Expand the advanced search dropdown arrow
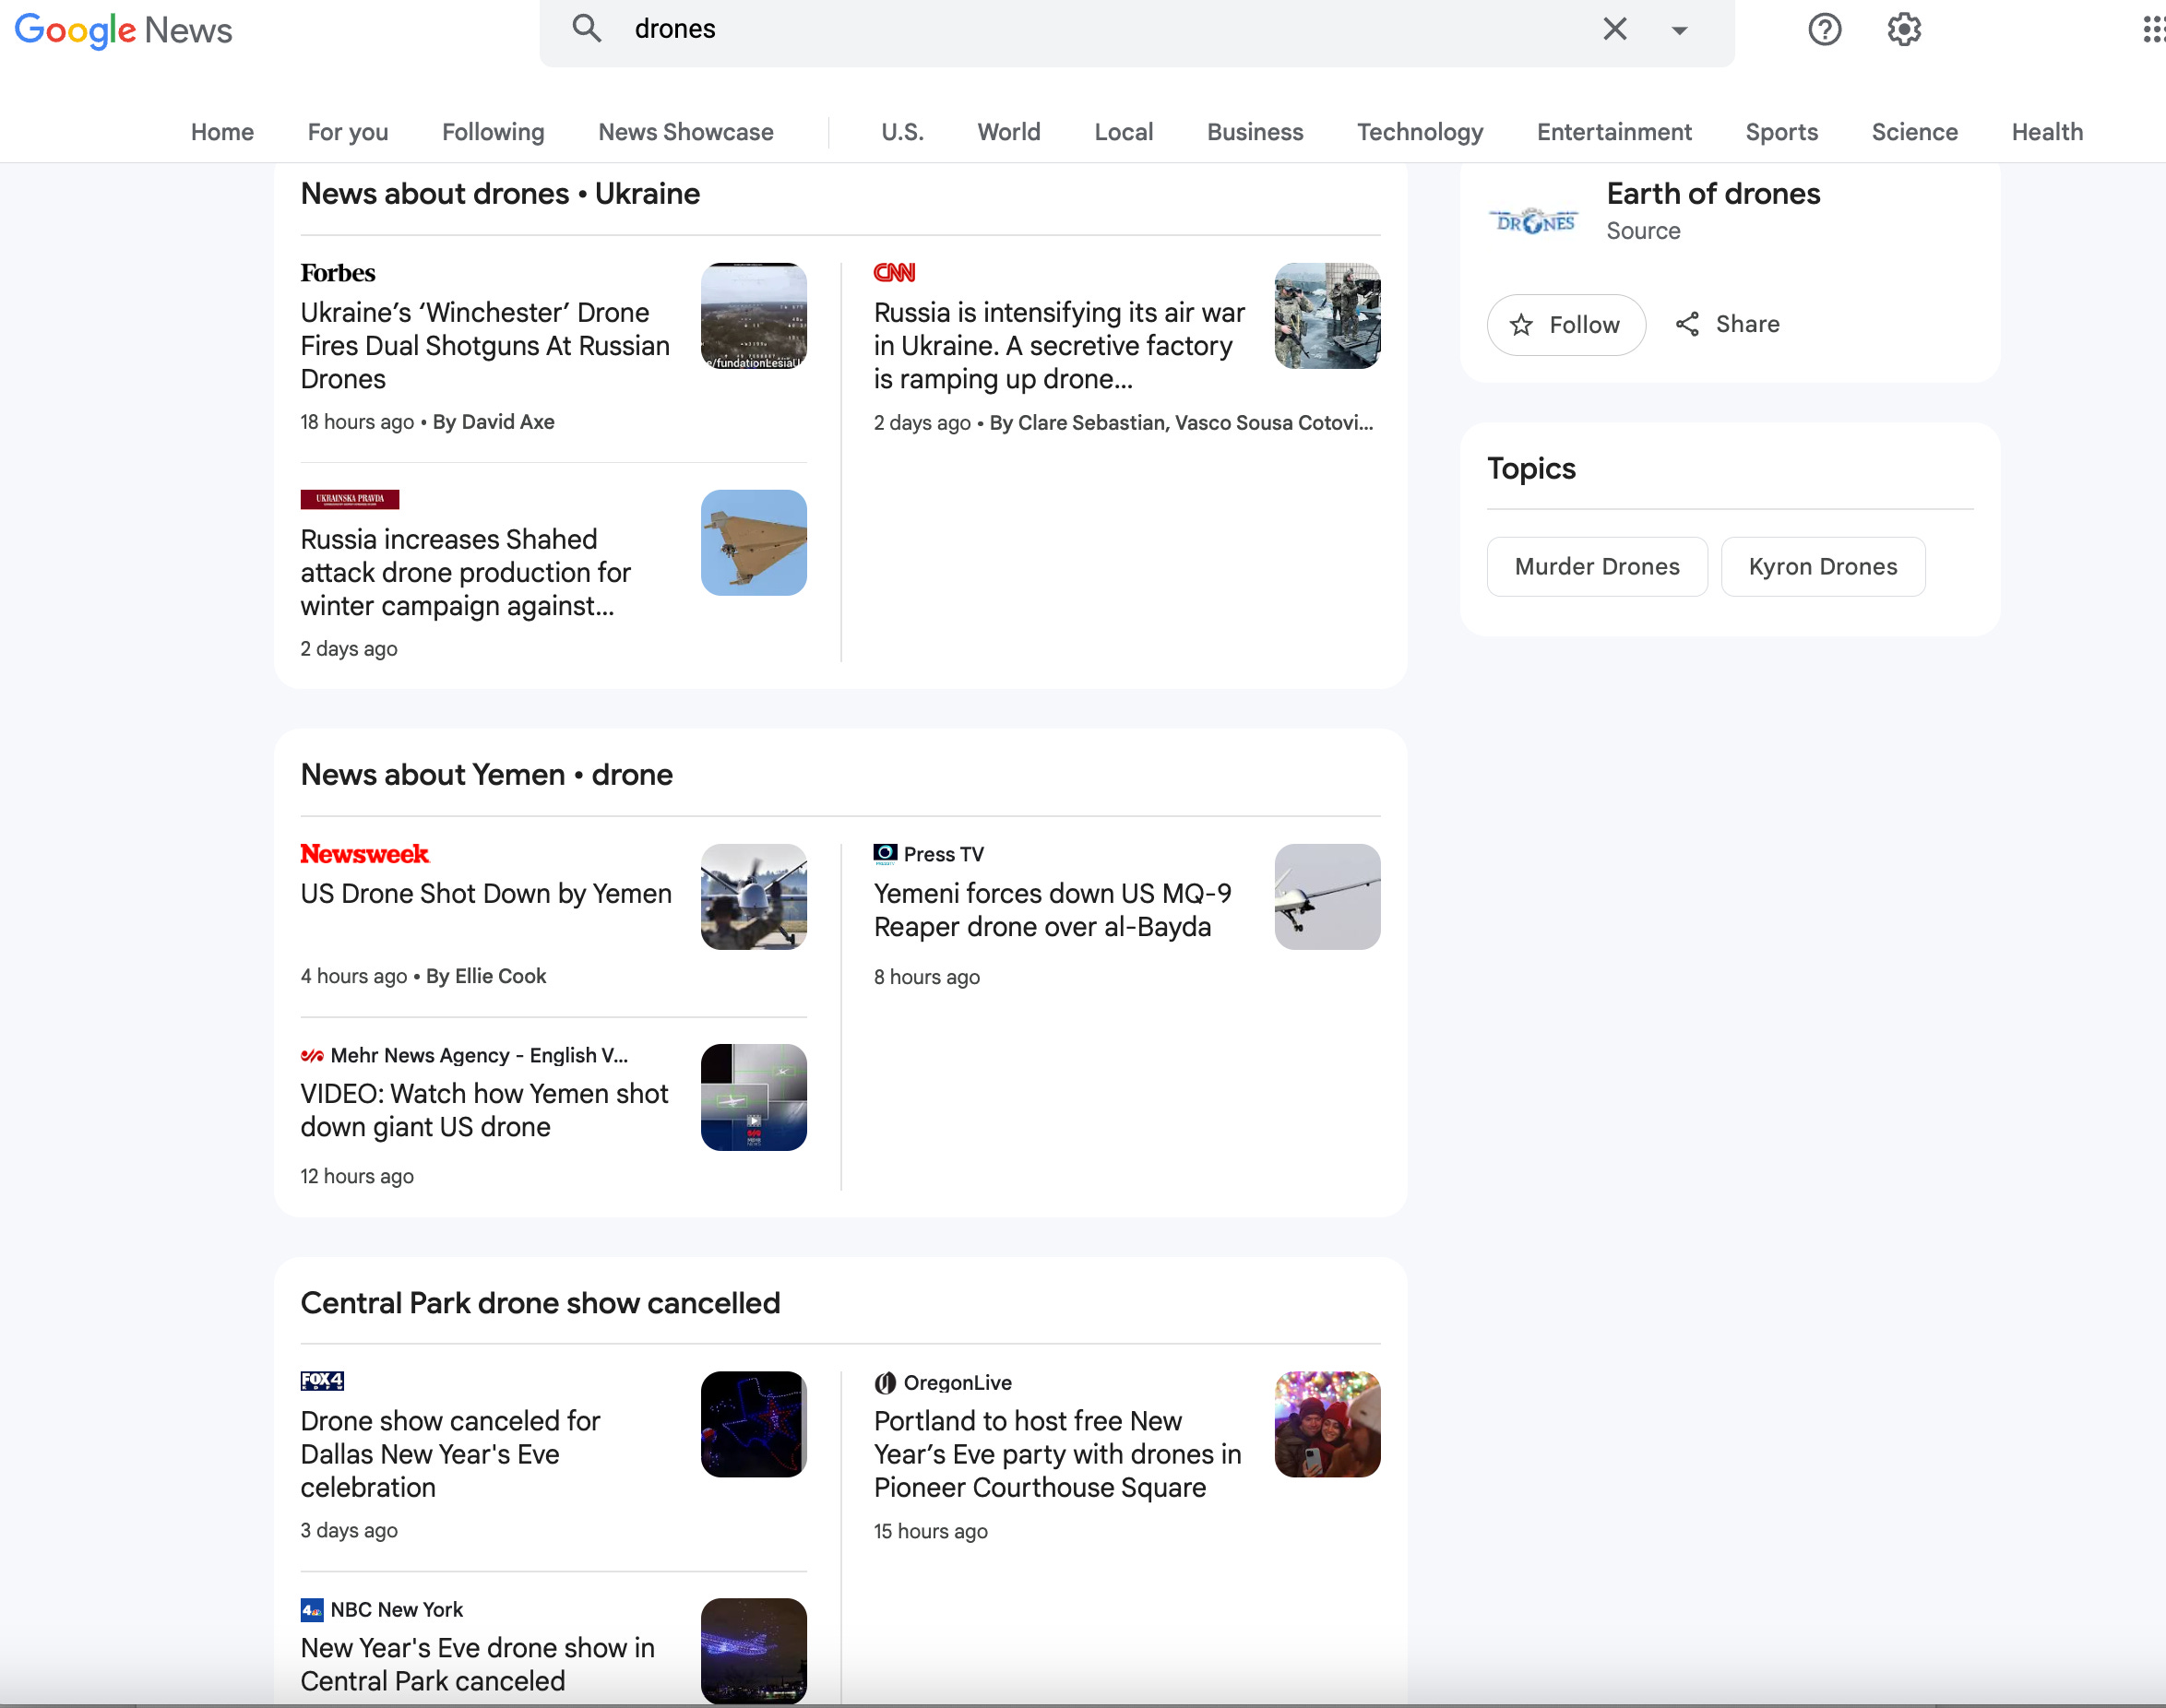 [1679, 30]
